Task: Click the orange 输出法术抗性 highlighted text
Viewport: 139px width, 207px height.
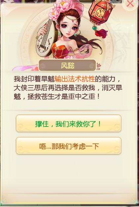Action: [x=75, y=79]
